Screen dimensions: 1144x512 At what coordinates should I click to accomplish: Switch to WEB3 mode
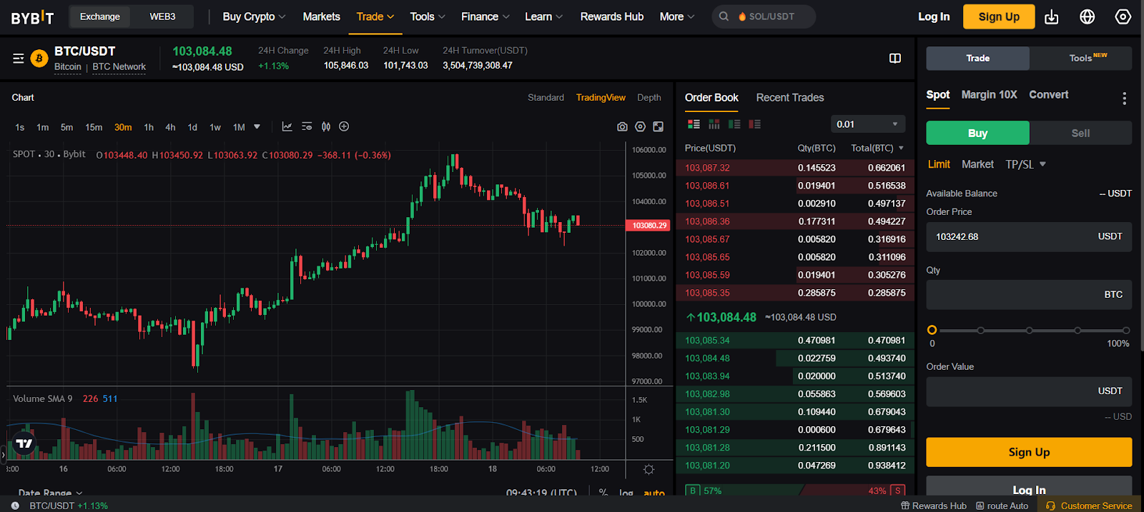point(162,16)
